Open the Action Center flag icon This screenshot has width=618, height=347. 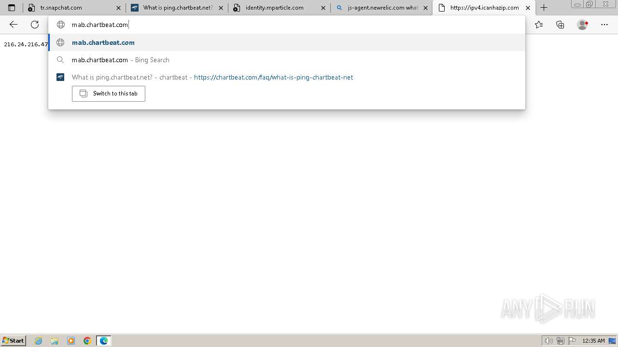(x=572, y=341)
